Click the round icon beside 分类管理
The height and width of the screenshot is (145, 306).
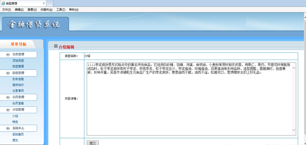(x=8, y=55)
